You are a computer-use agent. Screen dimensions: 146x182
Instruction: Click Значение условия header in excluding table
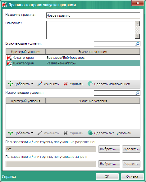[x=93, y=101]
